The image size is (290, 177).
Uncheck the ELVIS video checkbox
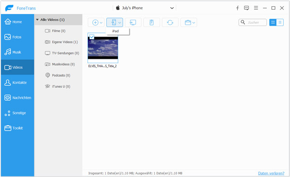click(x=92, y=37)
